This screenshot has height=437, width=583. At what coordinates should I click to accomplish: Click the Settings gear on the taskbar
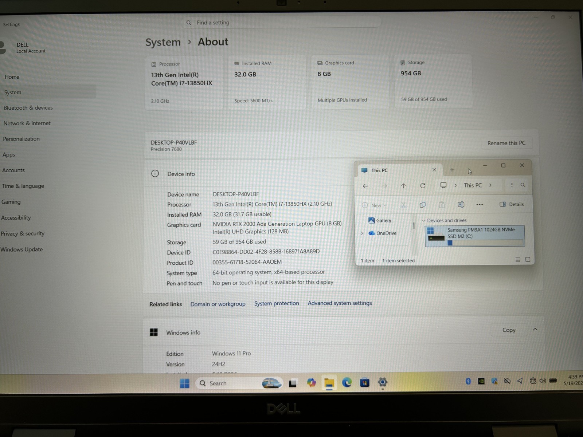[382, 382]
